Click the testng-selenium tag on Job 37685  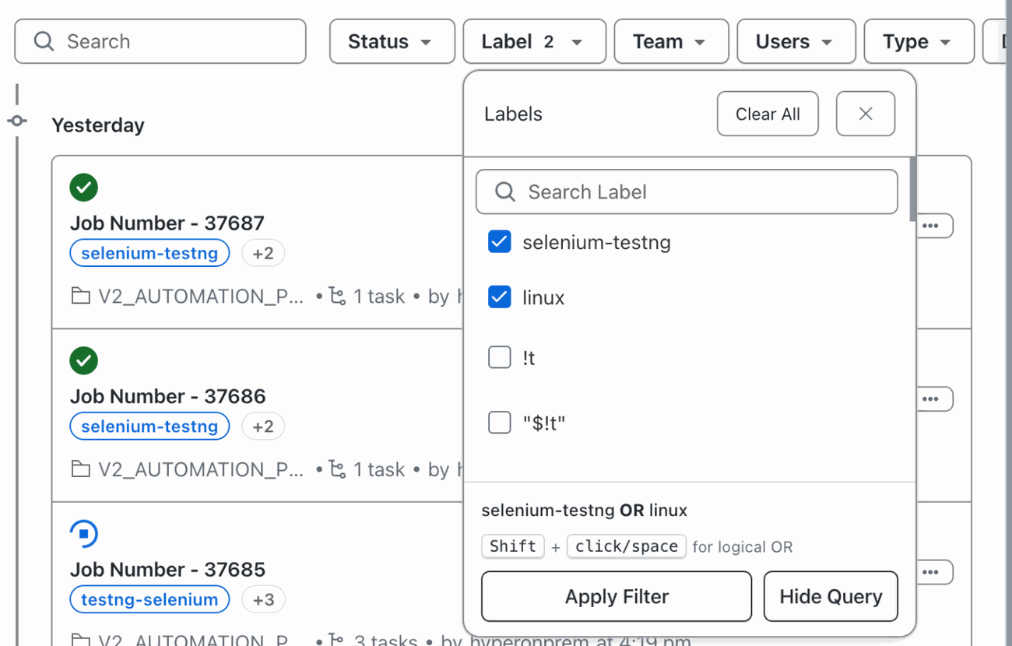pyautogui.click(x=149, y=600)
